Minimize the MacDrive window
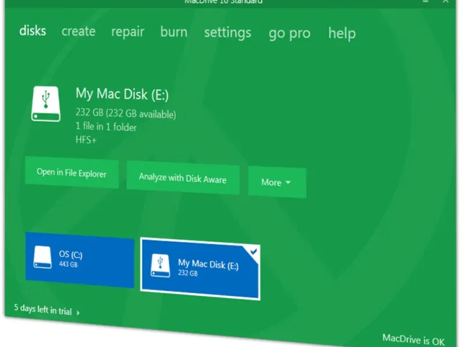 pos(425,1)
